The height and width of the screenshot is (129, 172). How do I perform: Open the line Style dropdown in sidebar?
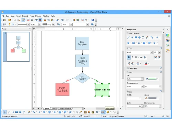tap(142, 106)
